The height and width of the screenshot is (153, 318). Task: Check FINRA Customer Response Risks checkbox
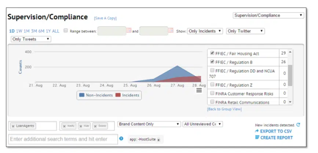point(212,93)
